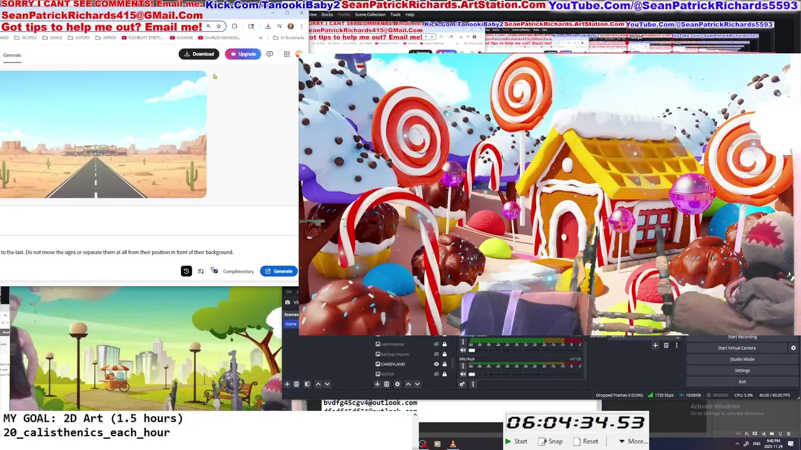This screenshot has height=450, width=801.
Task: Click the zoom magnifier in address bar
Action: [210, 26]
